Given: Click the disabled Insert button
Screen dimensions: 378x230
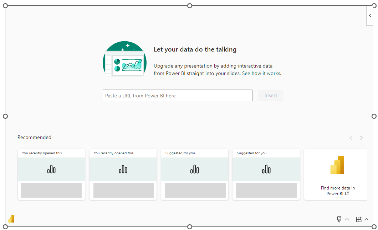Looking at the screenshot, I should tap(271, 95).
